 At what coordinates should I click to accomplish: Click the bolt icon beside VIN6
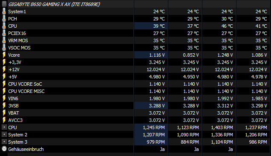(x=4, y=98)
